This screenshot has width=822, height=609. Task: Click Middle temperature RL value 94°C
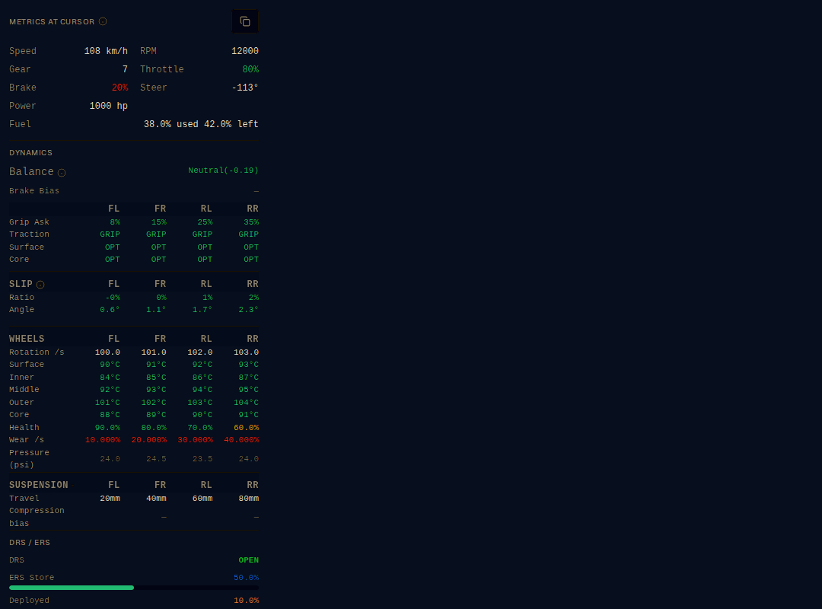pos(202,390)
